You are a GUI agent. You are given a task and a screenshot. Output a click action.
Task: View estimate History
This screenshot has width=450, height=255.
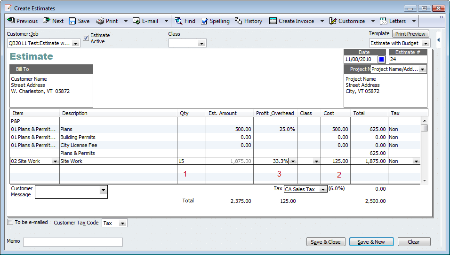[249, 21]
